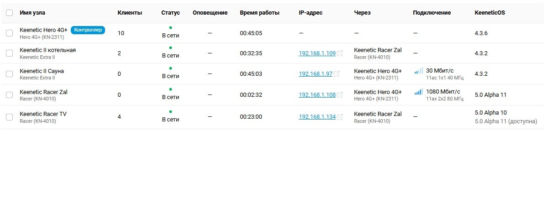The height and width of the screenshot is (210, 548).
Task: Click 5.0 Alpha 11 (доступна) update text
Action: coord(506,121)
